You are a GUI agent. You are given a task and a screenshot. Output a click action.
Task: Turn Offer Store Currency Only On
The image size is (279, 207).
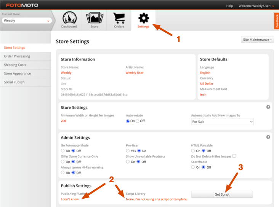click(63, 161)
